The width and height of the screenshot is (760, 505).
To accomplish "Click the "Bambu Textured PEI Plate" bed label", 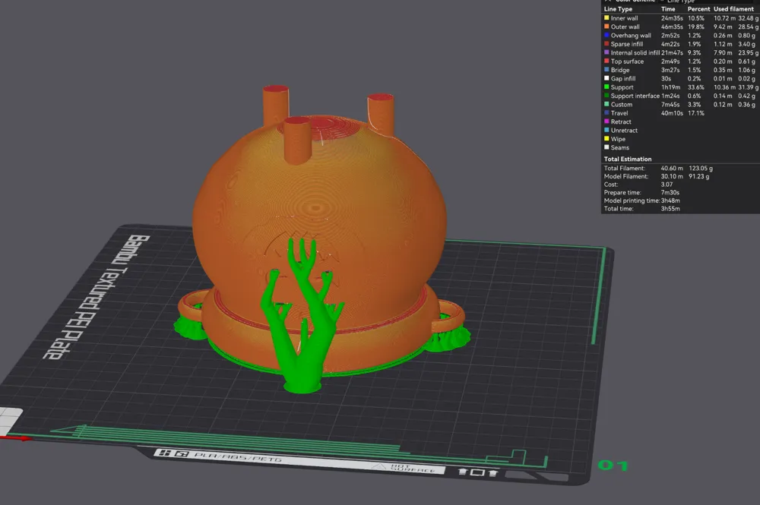I will pyautogui.click(x=97, y=297).
